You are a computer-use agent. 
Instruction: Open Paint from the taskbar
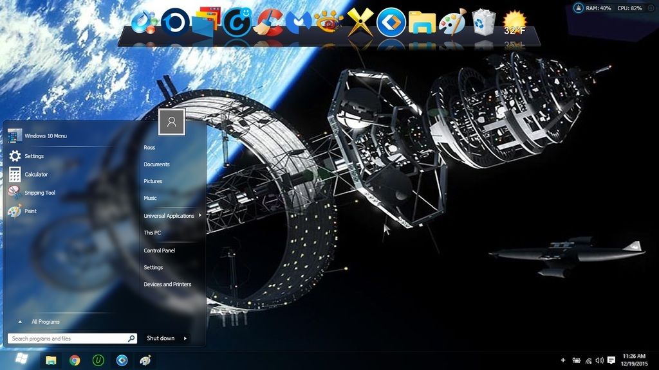[145, 360]
